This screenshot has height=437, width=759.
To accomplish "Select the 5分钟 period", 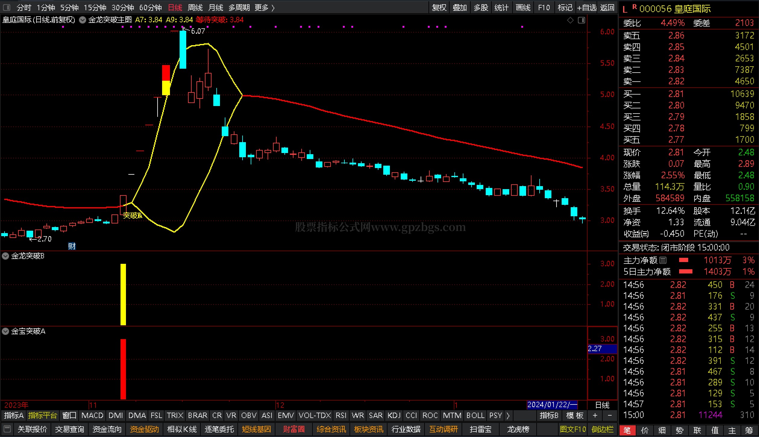I will 69,8.
